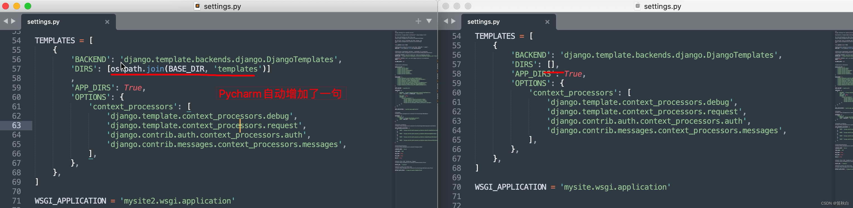This screenshot has height=208, width=853.
Task: Click 'context_processors' key in left window
Action: (x=133, y=107)
